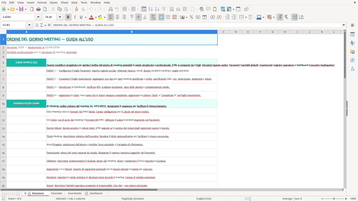Toggle Underline formatting
358x201 pixels.
(x=81, y=17)
